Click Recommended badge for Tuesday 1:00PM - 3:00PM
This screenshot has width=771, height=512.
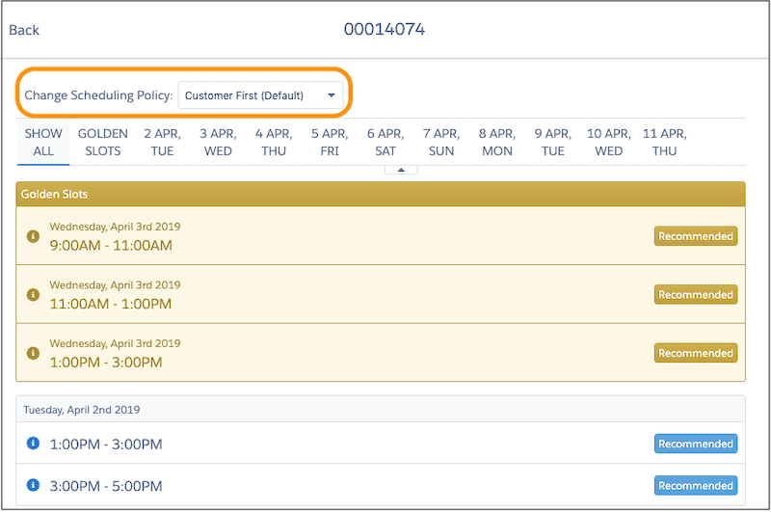pyautogui.click(x=695, y=444)
